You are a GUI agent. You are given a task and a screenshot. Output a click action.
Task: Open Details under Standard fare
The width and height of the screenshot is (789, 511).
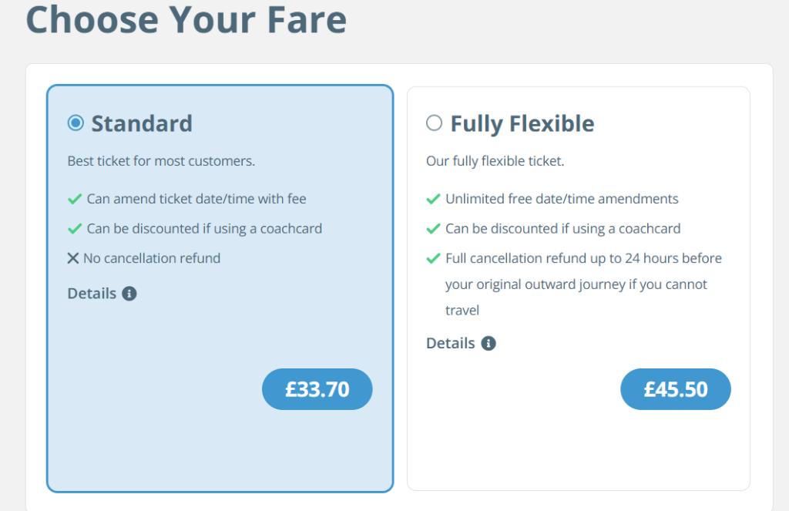[x=92, y=294]
